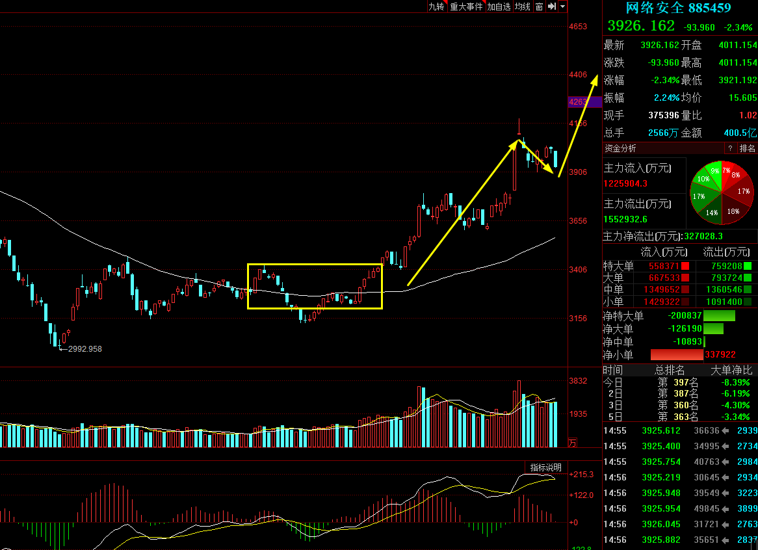Screen dimensions: 758x550
Task: Click the red 特大单 inflow swatch
Action: click(x=685, y=266)
